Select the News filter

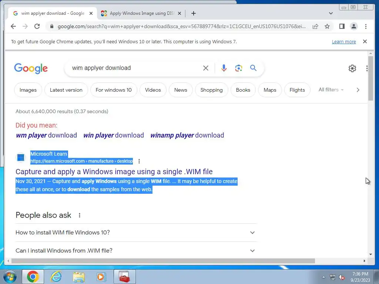click(181, 90)
